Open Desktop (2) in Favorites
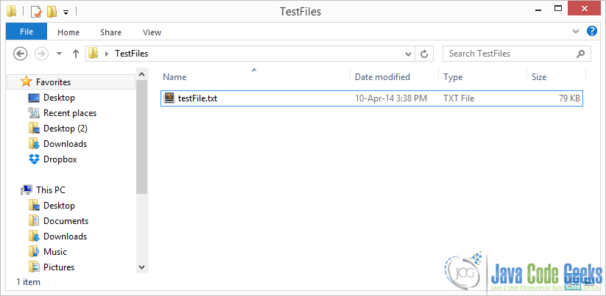 click(66, 129)
